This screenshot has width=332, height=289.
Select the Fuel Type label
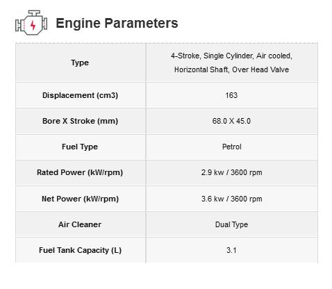(80, 147)
